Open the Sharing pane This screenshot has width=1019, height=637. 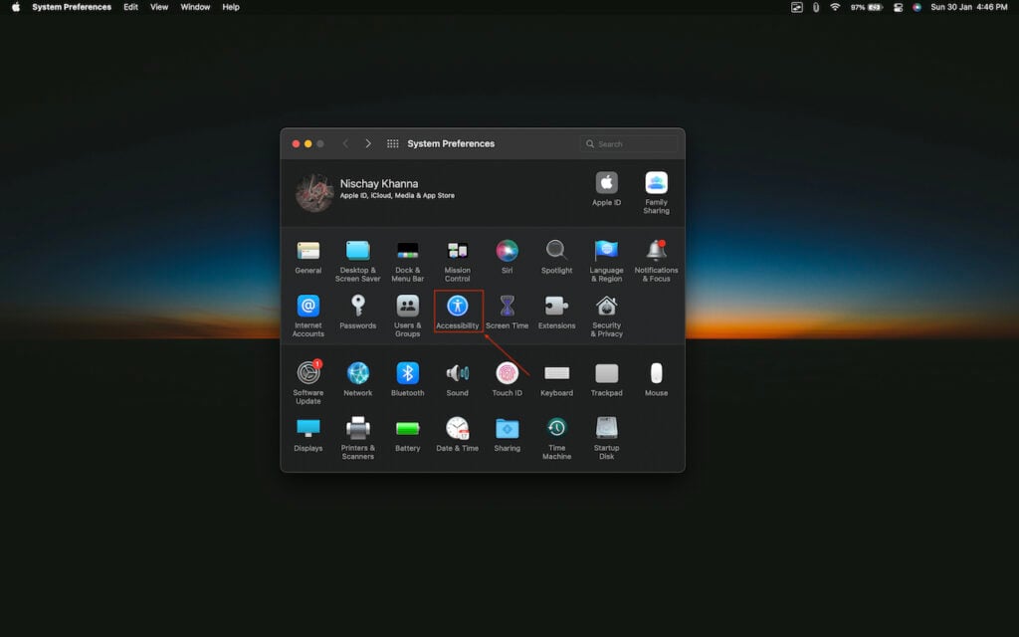pos(507,436)
